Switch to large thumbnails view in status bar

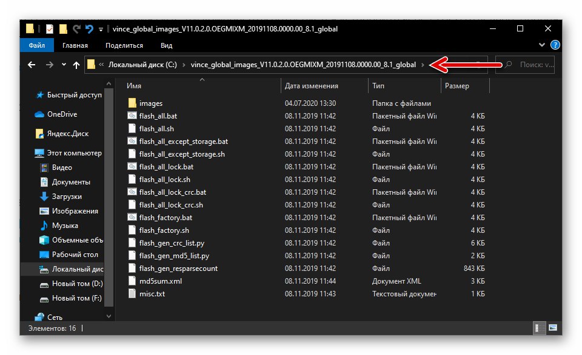point(553,328)
